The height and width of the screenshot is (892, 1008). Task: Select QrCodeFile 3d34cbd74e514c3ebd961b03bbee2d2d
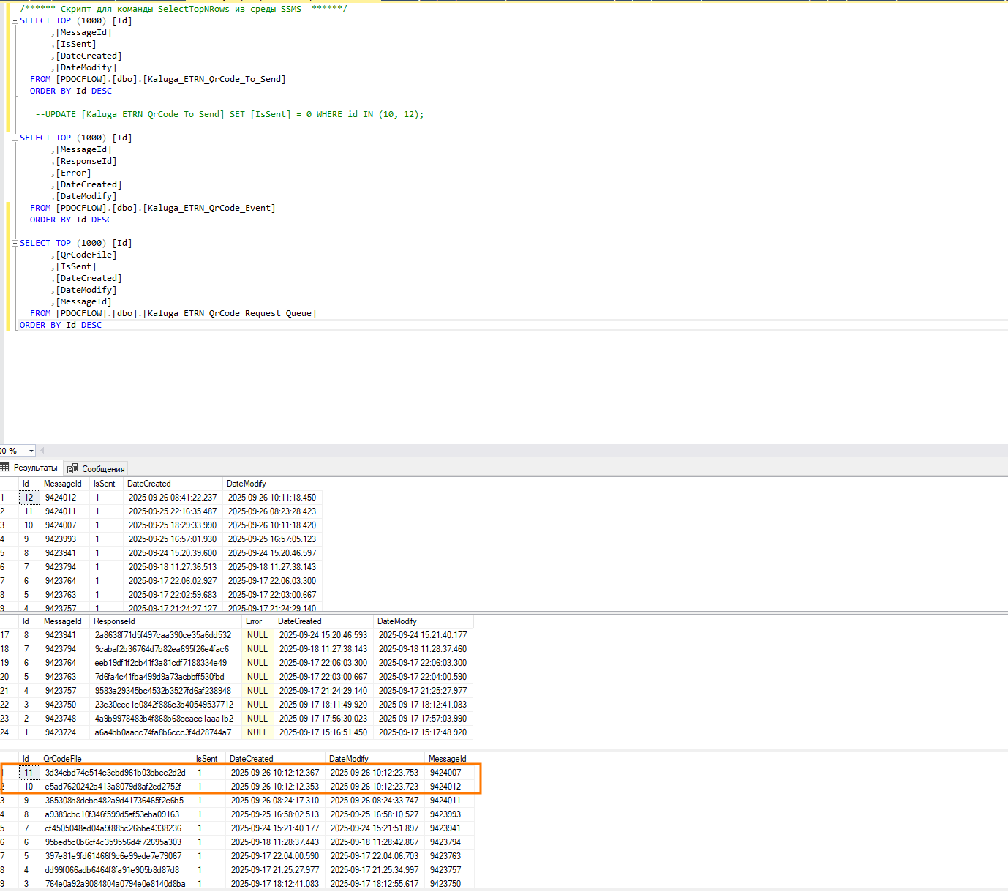click(116, 773)
